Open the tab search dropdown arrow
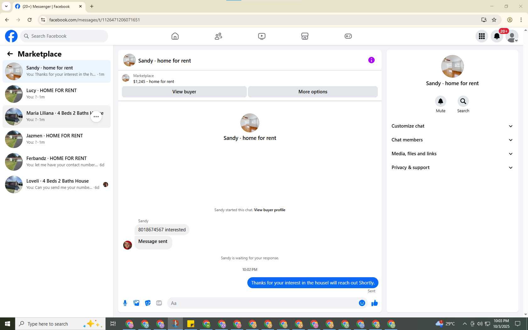This screenshot has height=330, width=528. coord(6,6)
